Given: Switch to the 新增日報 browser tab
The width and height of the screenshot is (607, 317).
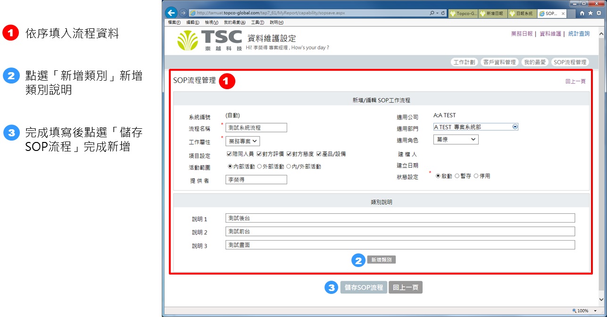Looking at the screenshot, I should [x=492, y=14].
